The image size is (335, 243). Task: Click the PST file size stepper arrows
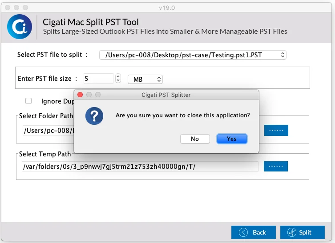tap(118, 78)
